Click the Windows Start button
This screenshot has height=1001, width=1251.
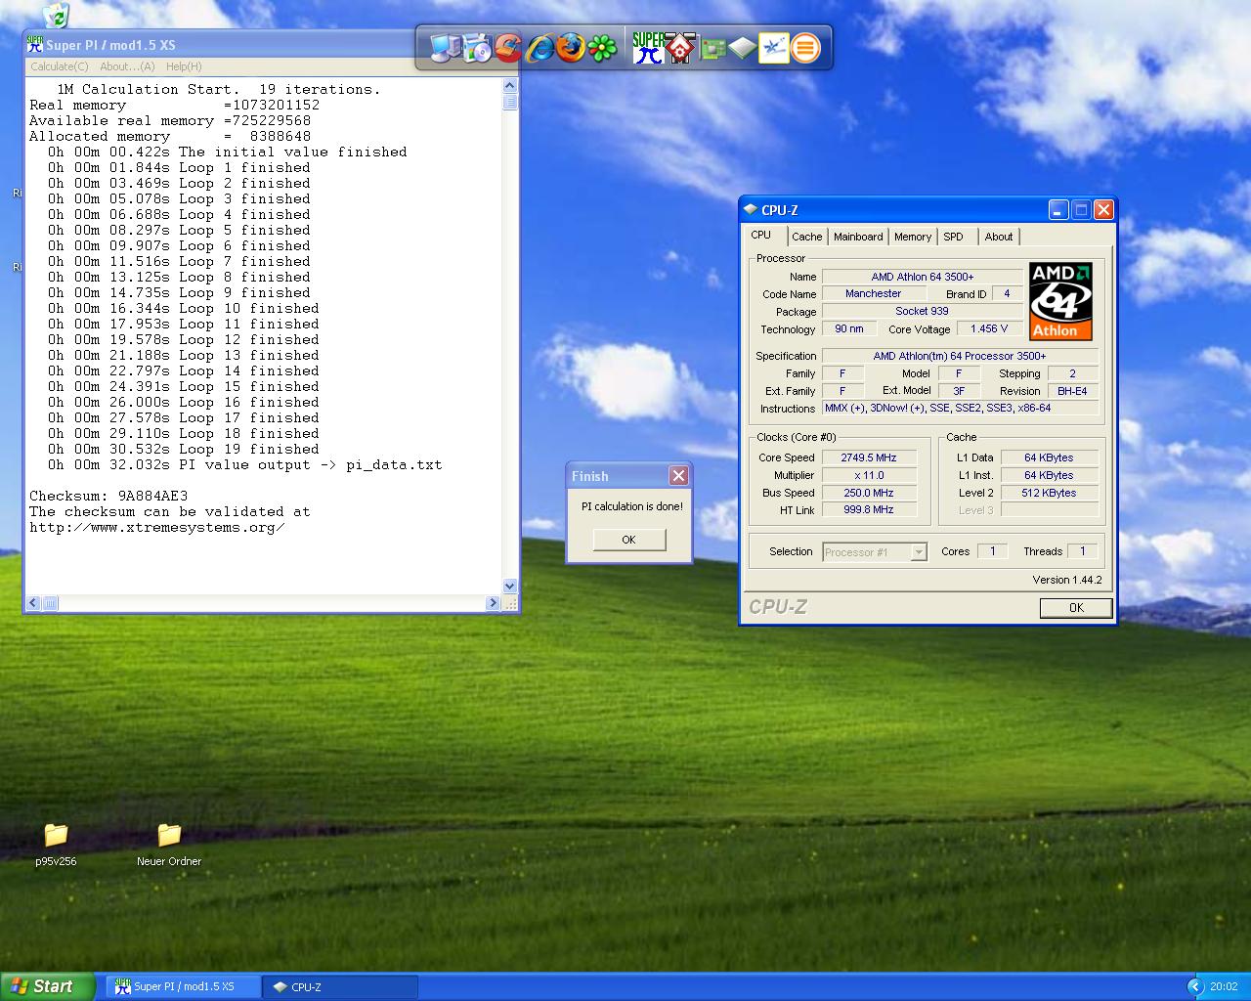point(47,986)
